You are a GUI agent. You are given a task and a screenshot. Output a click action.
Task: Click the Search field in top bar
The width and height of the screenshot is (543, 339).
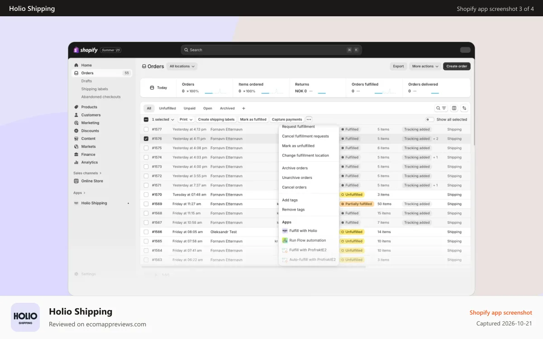coord(271,50)
